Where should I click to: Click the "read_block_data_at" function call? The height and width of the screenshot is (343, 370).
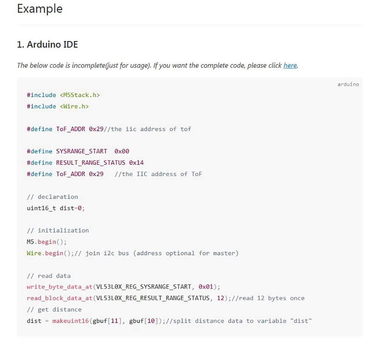59,298
